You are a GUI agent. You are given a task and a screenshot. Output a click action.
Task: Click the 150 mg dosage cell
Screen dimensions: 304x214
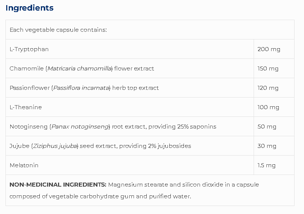[x=268, y=69]
